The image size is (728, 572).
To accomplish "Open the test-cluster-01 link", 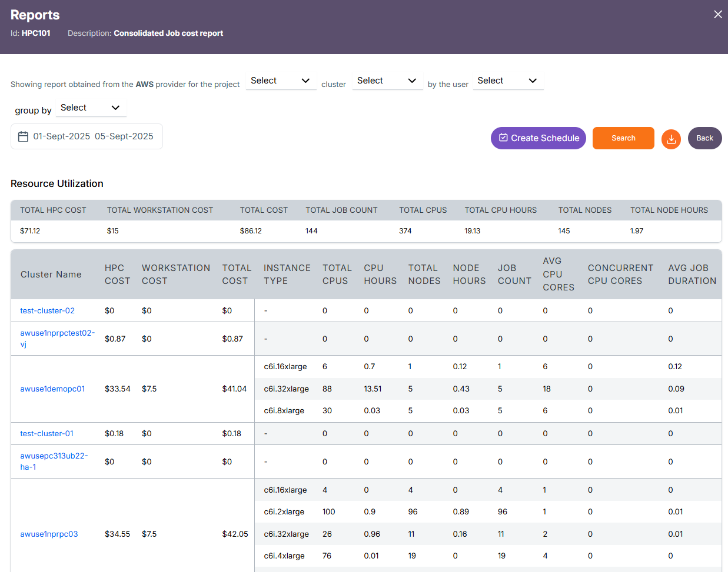I will click(47, 433).
